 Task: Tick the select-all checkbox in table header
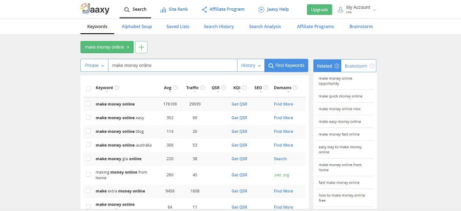[88, 88]
